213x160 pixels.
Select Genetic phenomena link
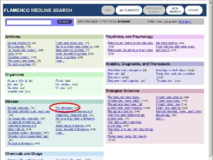(x=169, y=97)
